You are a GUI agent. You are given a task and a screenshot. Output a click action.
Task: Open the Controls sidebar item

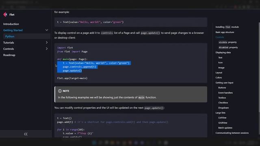(9, 49)
